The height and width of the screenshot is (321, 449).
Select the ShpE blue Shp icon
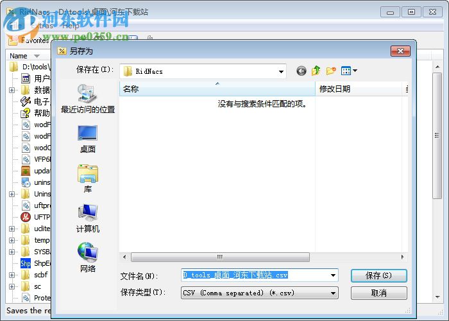point(26,263)
